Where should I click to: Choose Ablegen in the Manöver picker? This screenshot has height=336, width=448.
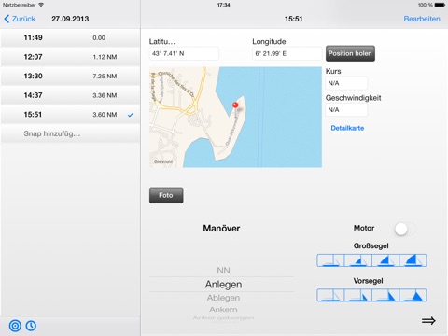coord(223,298)
